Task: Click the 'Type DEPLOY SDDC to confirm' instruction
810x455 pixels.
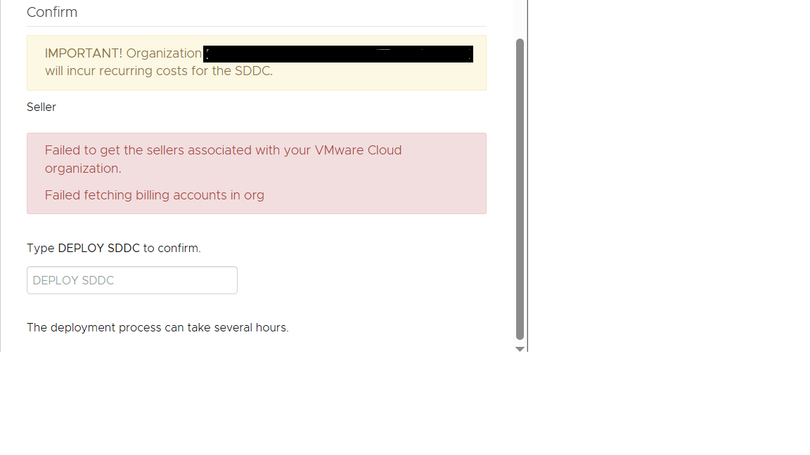Action: [x=114, y=248]
